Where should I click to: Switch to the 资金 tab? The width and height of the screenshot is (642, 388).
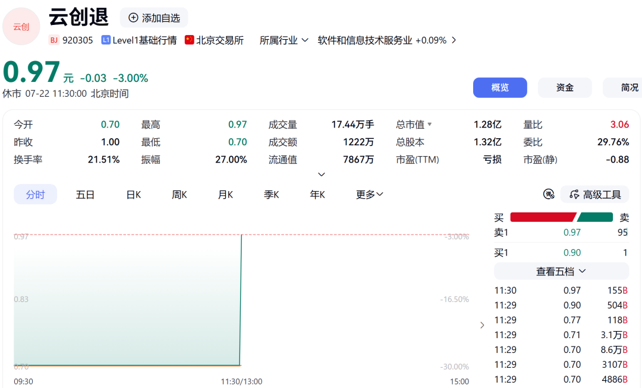(x=565, y=87)
